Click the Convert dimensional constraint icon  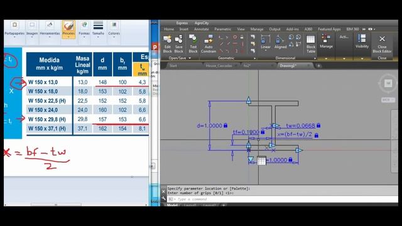pyautogui.click(x=298, y=45)
